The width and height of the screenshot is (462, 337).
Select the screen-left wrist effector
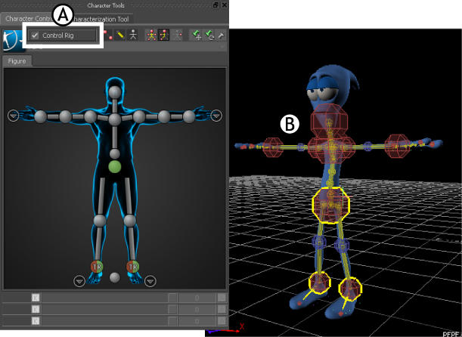(x=40, y=117)
